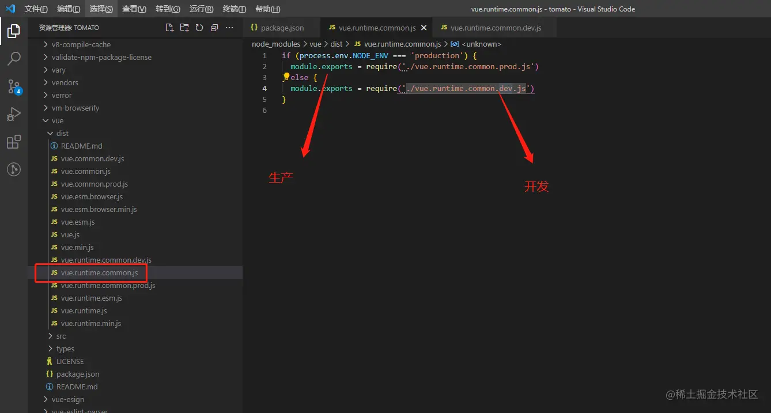Open vue.esm.browser.js file
This screenshot has height=413, width=771.
tap(92, 196)
